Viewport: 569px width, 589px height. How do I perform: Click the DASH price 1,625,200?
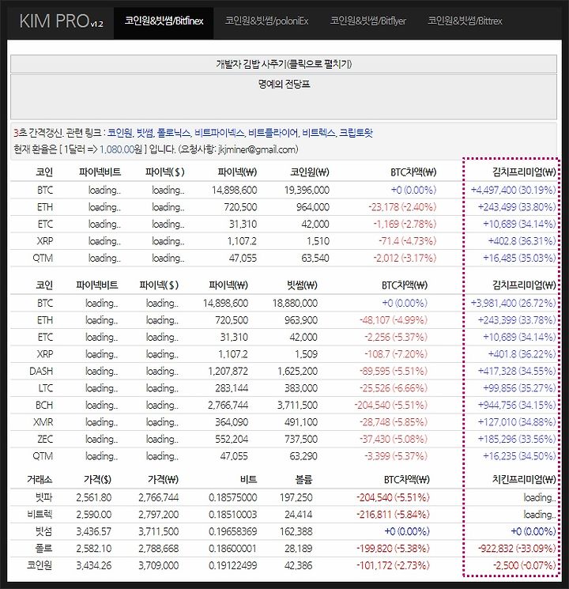(x=297, y=371)
